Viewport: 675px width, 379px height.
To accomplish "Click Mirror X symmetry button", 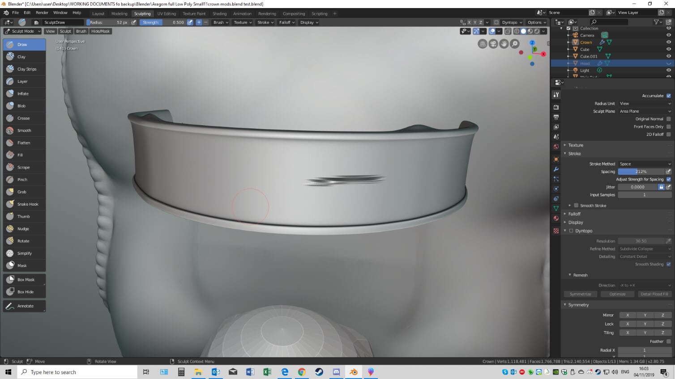I will tap(628, 316).
